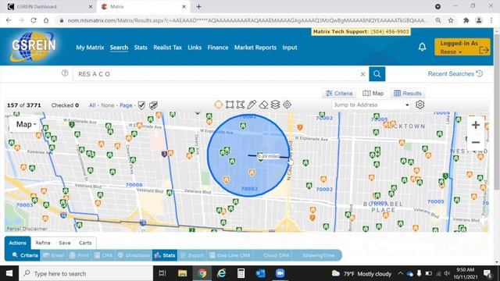This screenshot has width=500, height=281.
Task: Open File Explorer from the taskbar
Action: (x=182, y=273)
